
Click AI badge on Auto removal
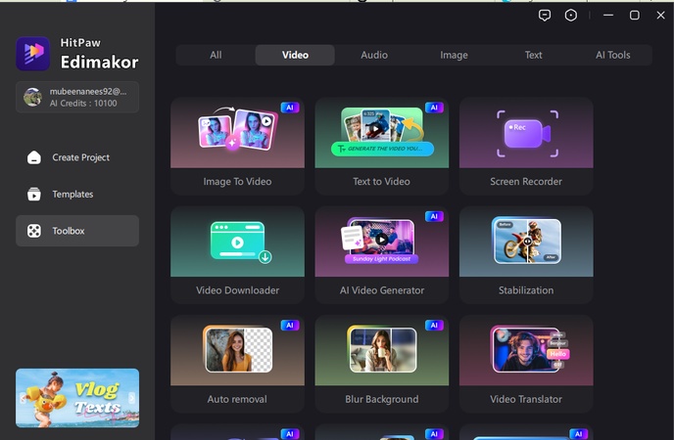click(290, 325)
